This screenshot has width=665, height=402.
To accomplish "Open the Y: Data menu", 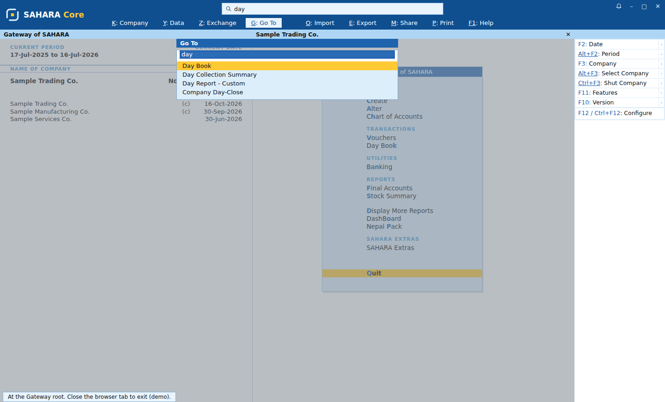I will pyautogui.click(x=173, y=23).
